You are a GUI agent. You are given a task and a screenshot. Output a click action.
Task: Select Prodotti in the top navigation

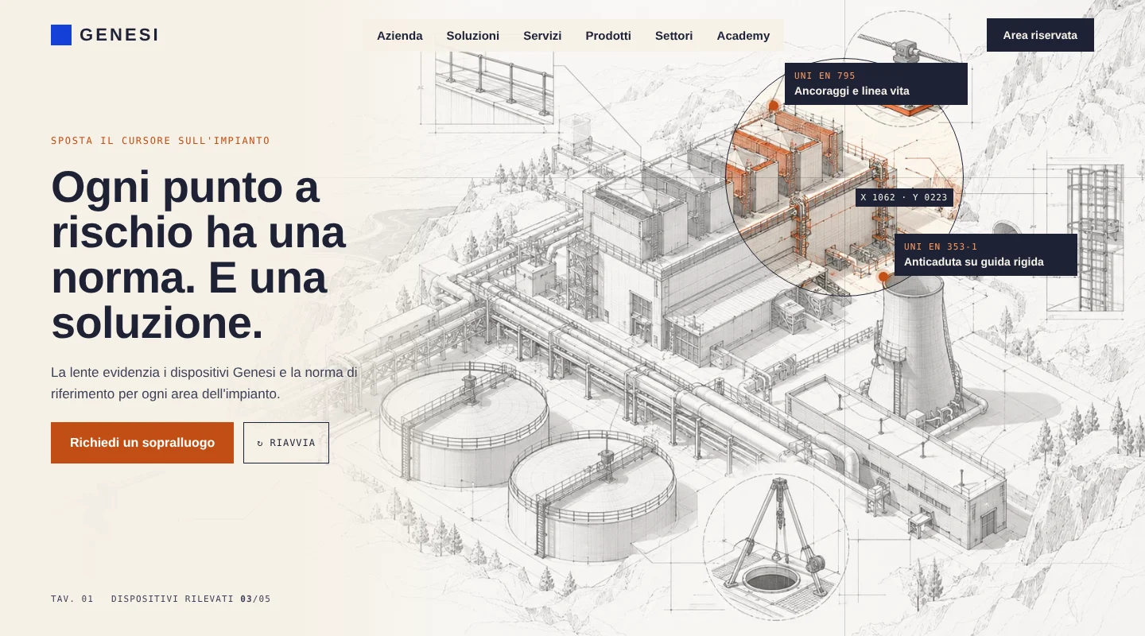tap(608, 36)
